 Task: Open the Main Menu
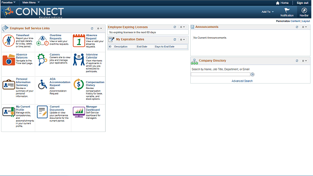31,2
